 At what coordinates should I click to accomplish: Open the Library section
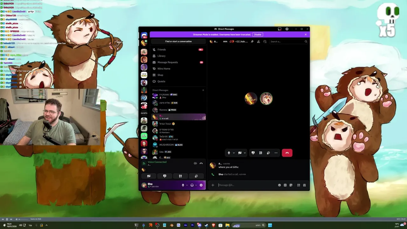point(178,56)
